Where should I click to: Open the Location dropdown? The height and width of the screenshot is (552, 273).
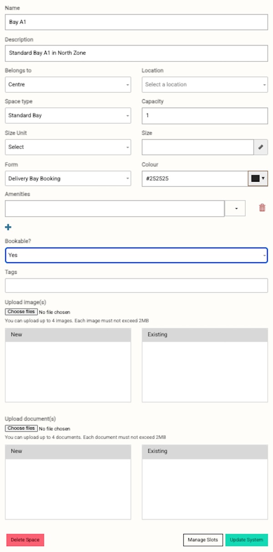(x=205, y=85)
